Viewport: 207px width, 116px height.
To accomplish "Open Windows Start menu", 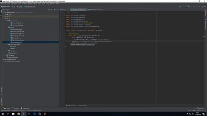I will click(x=3, y=114).
